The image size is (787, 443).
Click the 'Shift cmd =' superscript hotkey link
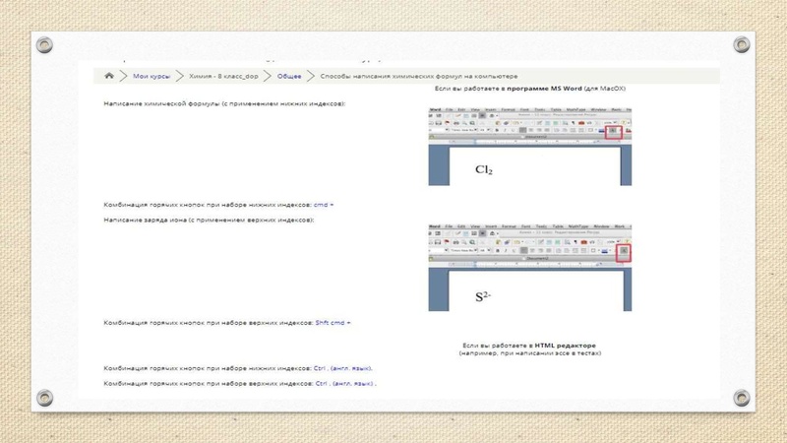[333, 322]
